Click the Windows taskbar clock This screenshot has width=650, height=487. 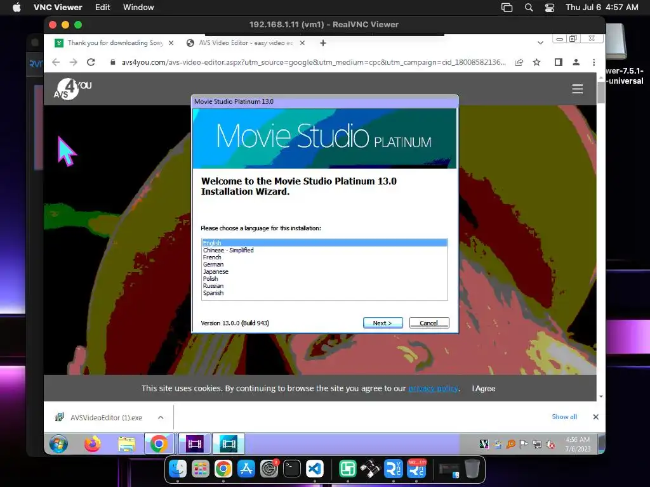click(x=578, y=444)
